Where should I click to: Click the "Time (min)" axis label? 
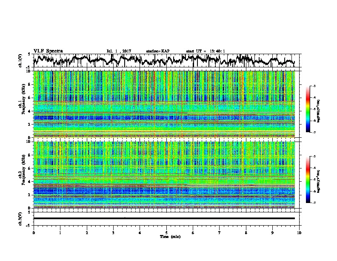(170, 237)
